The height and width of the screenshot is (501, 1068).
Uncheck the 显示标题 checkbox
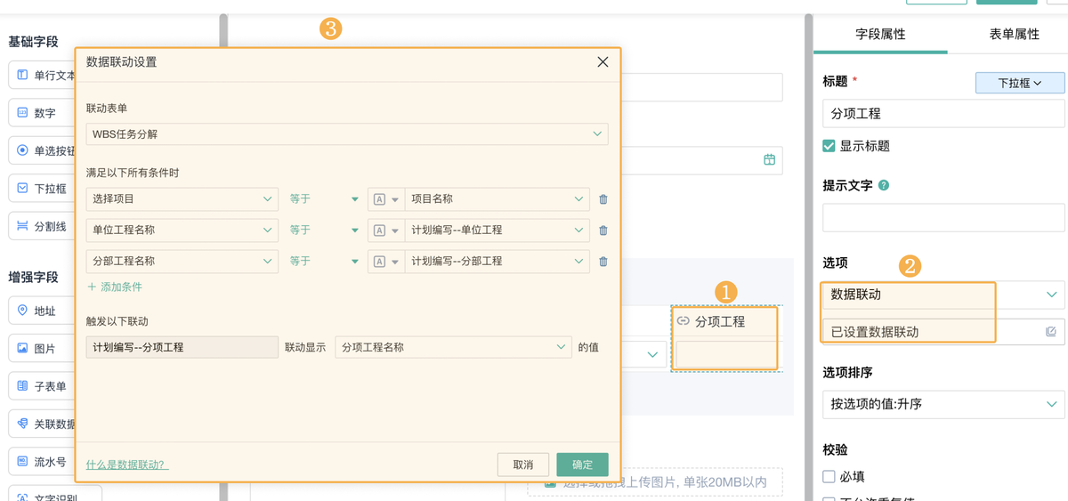click(x=829, y=146)
